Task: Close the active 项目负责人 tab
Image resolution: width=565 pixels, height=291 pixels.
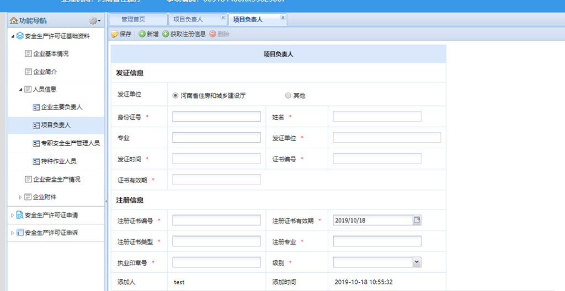Action: (x=283, y=18)
